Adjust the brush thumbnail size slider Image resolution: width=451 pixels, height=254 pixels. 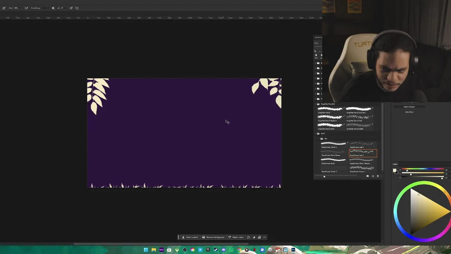pos(324,176)
